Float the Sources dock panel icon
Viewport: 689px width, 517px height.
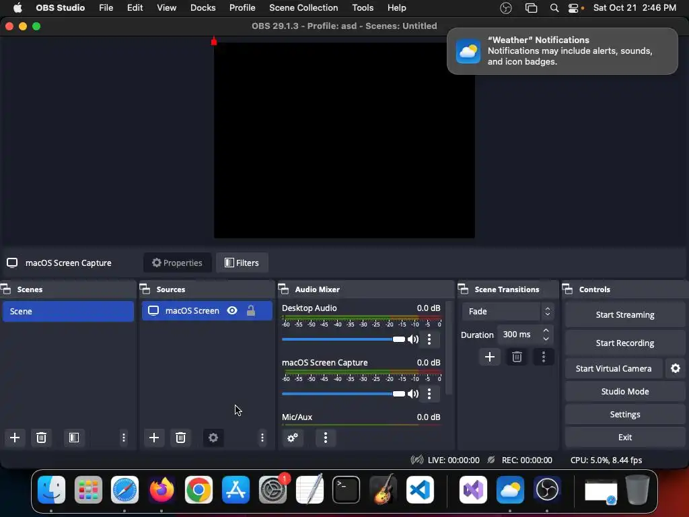[x=145, y=289]
